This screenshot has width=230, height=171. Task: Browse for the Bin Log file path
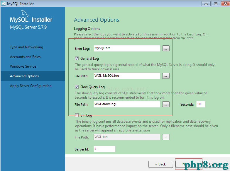point(166,137)
